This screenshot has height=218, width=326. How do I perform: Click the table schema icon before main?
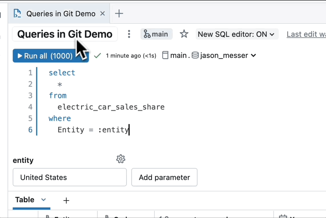(165, 55)
